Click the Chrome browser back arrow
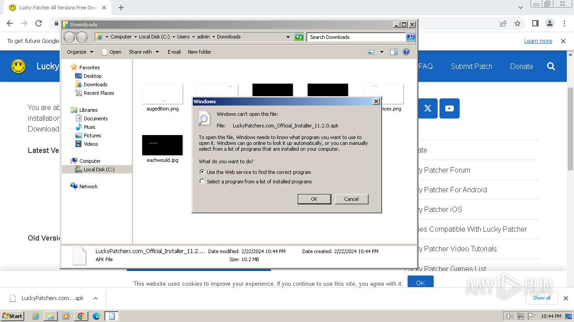This screenshot has height=322, width=574. [x=10, y=23]
